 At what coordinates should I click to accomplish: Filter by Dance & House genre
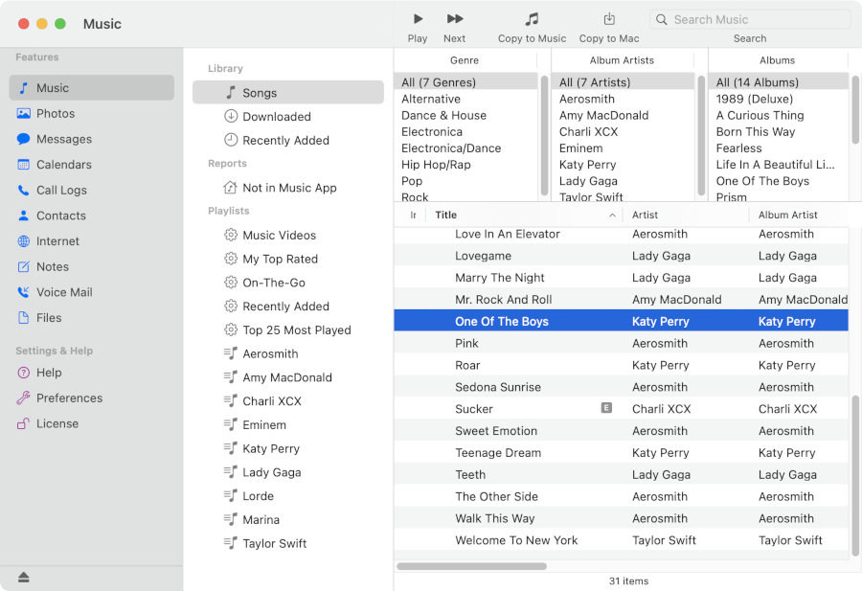465,116
